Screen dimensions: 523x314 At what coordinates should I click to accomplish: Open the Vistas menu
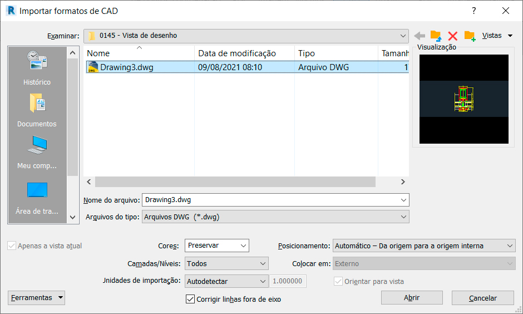pyautogui.click(x=496, y=36)
